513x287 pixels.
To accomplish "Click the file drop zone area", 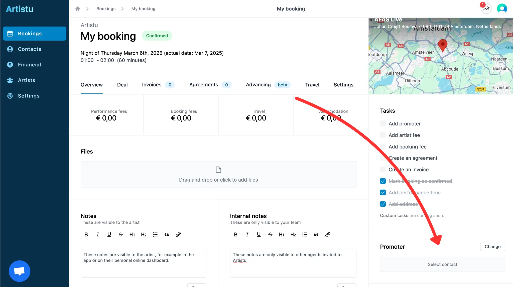I will pos(218,175).
